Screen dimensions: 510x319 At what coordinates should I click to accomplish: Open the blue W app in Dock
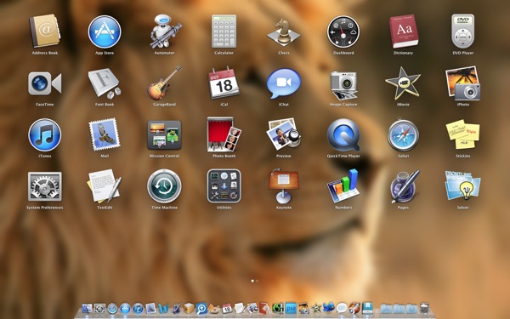click(x=163, y=309)
